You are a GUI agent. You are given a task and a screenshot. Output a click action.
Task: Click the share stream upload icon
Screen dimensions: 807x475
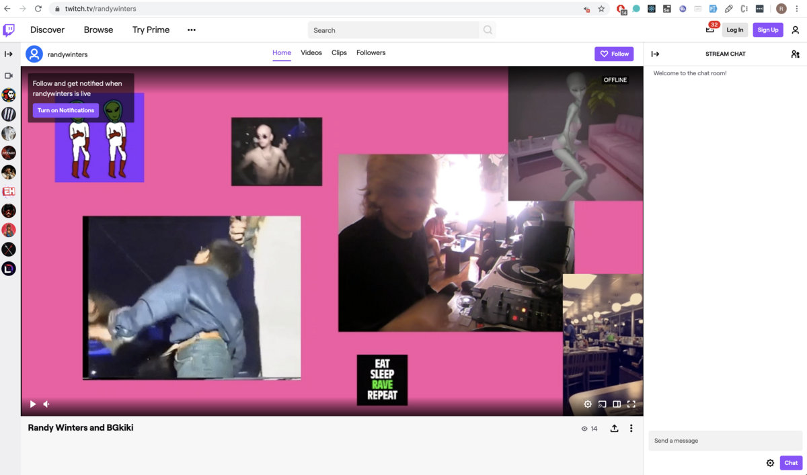[614, 429]
